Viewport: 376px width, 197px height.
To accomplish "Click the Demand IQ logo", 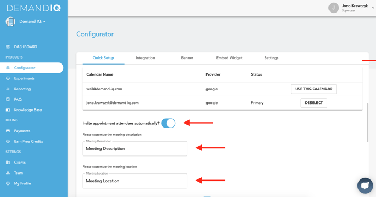I will pos(33,8).
